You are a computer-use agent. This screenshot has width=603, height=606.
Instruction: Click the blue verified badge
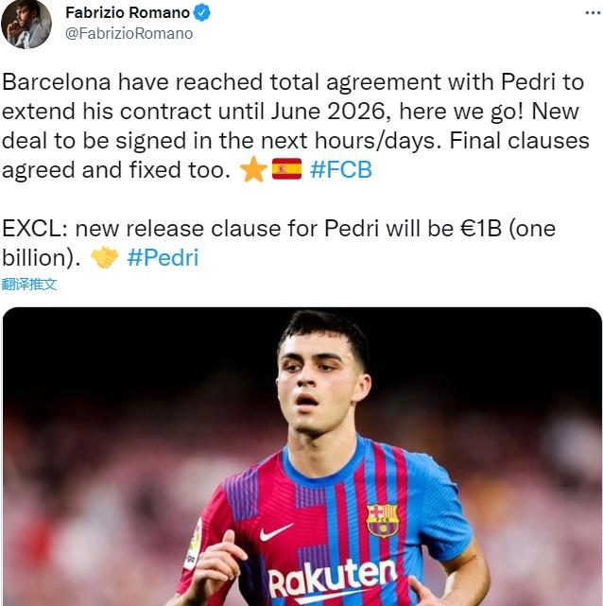202,12
